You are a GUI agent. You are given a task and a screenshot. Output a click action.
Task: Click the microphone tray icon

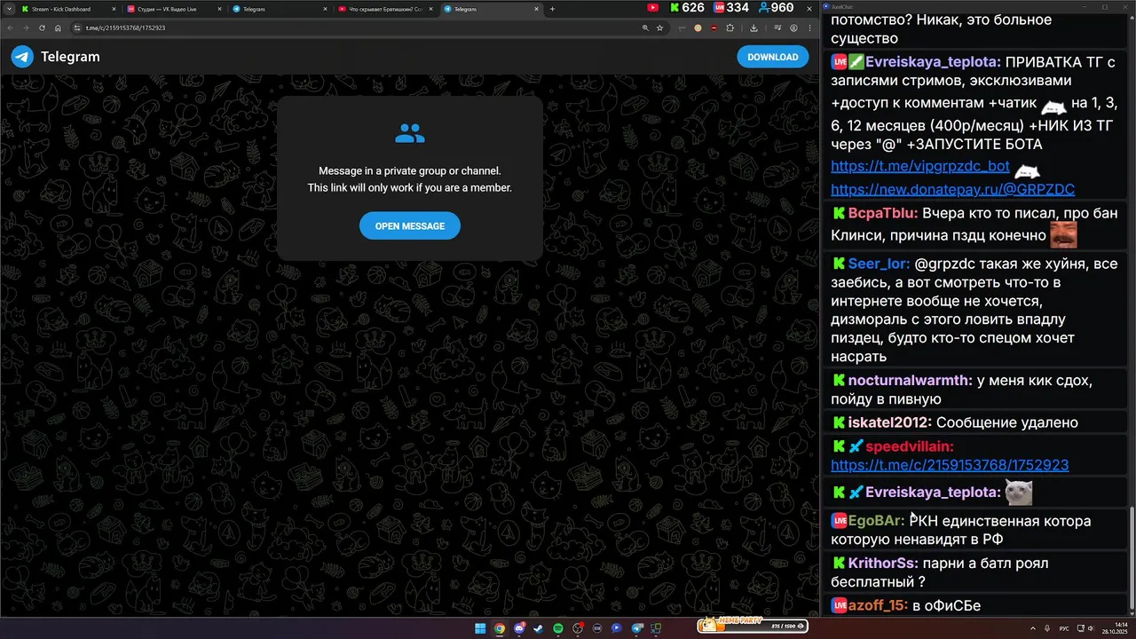[1047, 628]
